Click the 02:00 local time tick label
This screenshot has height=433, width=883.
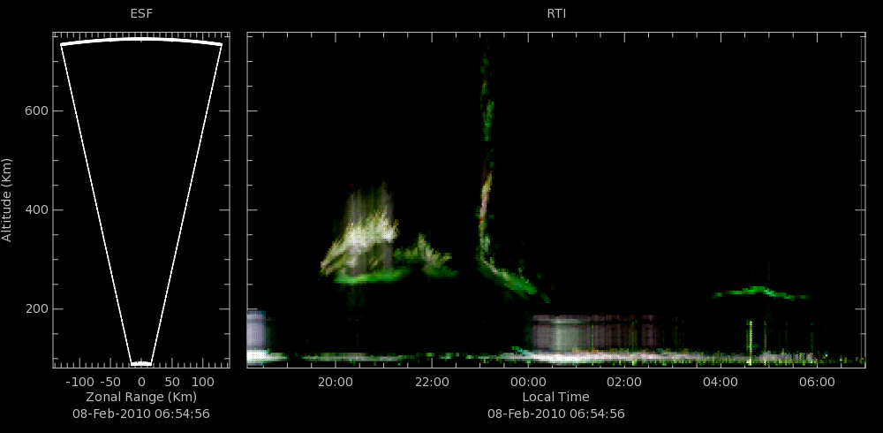[624, 382]
